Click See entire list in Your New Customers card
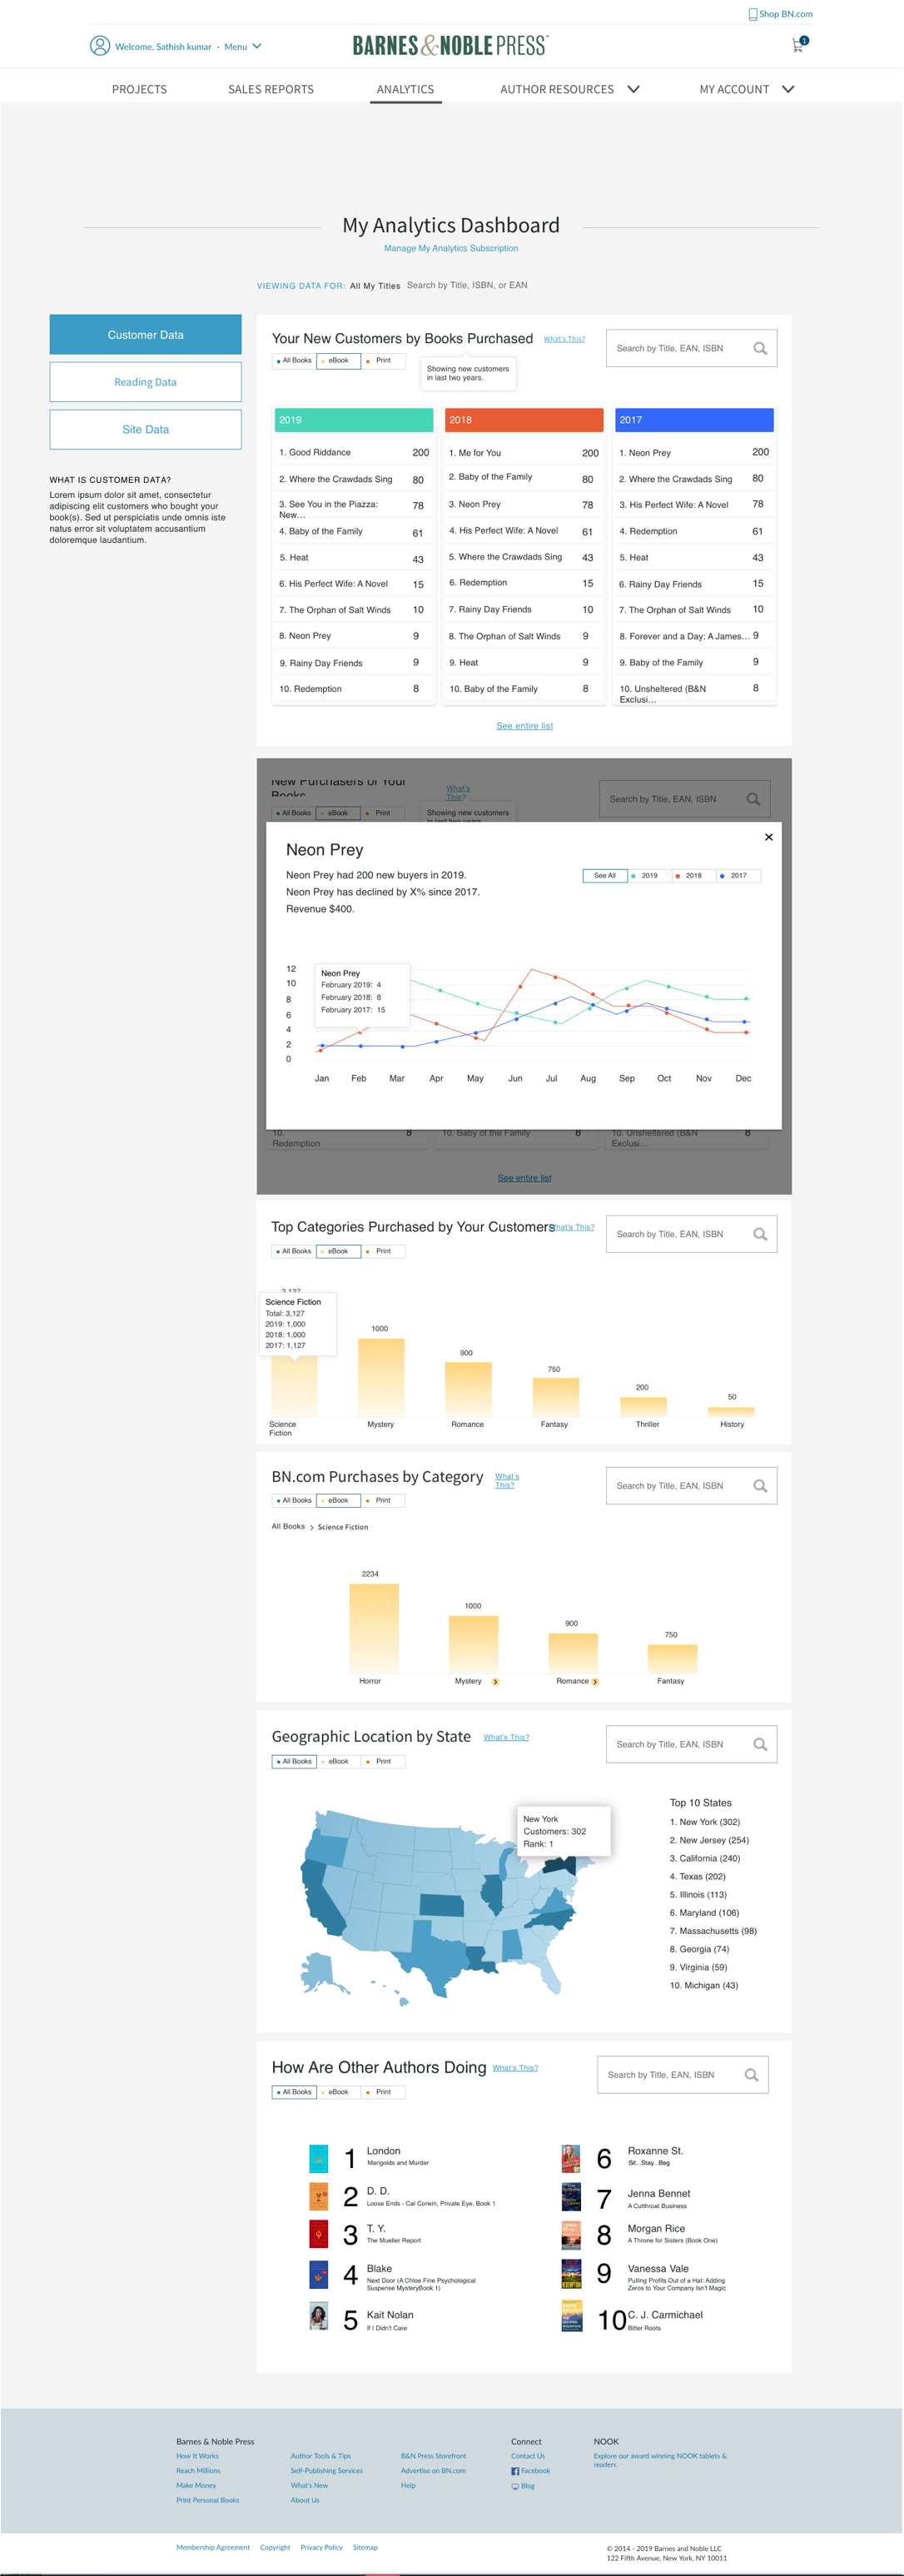The image size is (904, 2576). (x=524, y=727)
